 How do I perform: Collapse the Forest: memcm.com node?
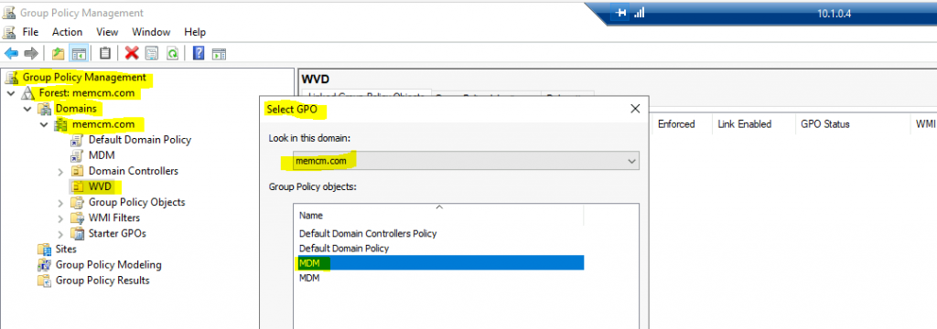click(x=11, y=94)
